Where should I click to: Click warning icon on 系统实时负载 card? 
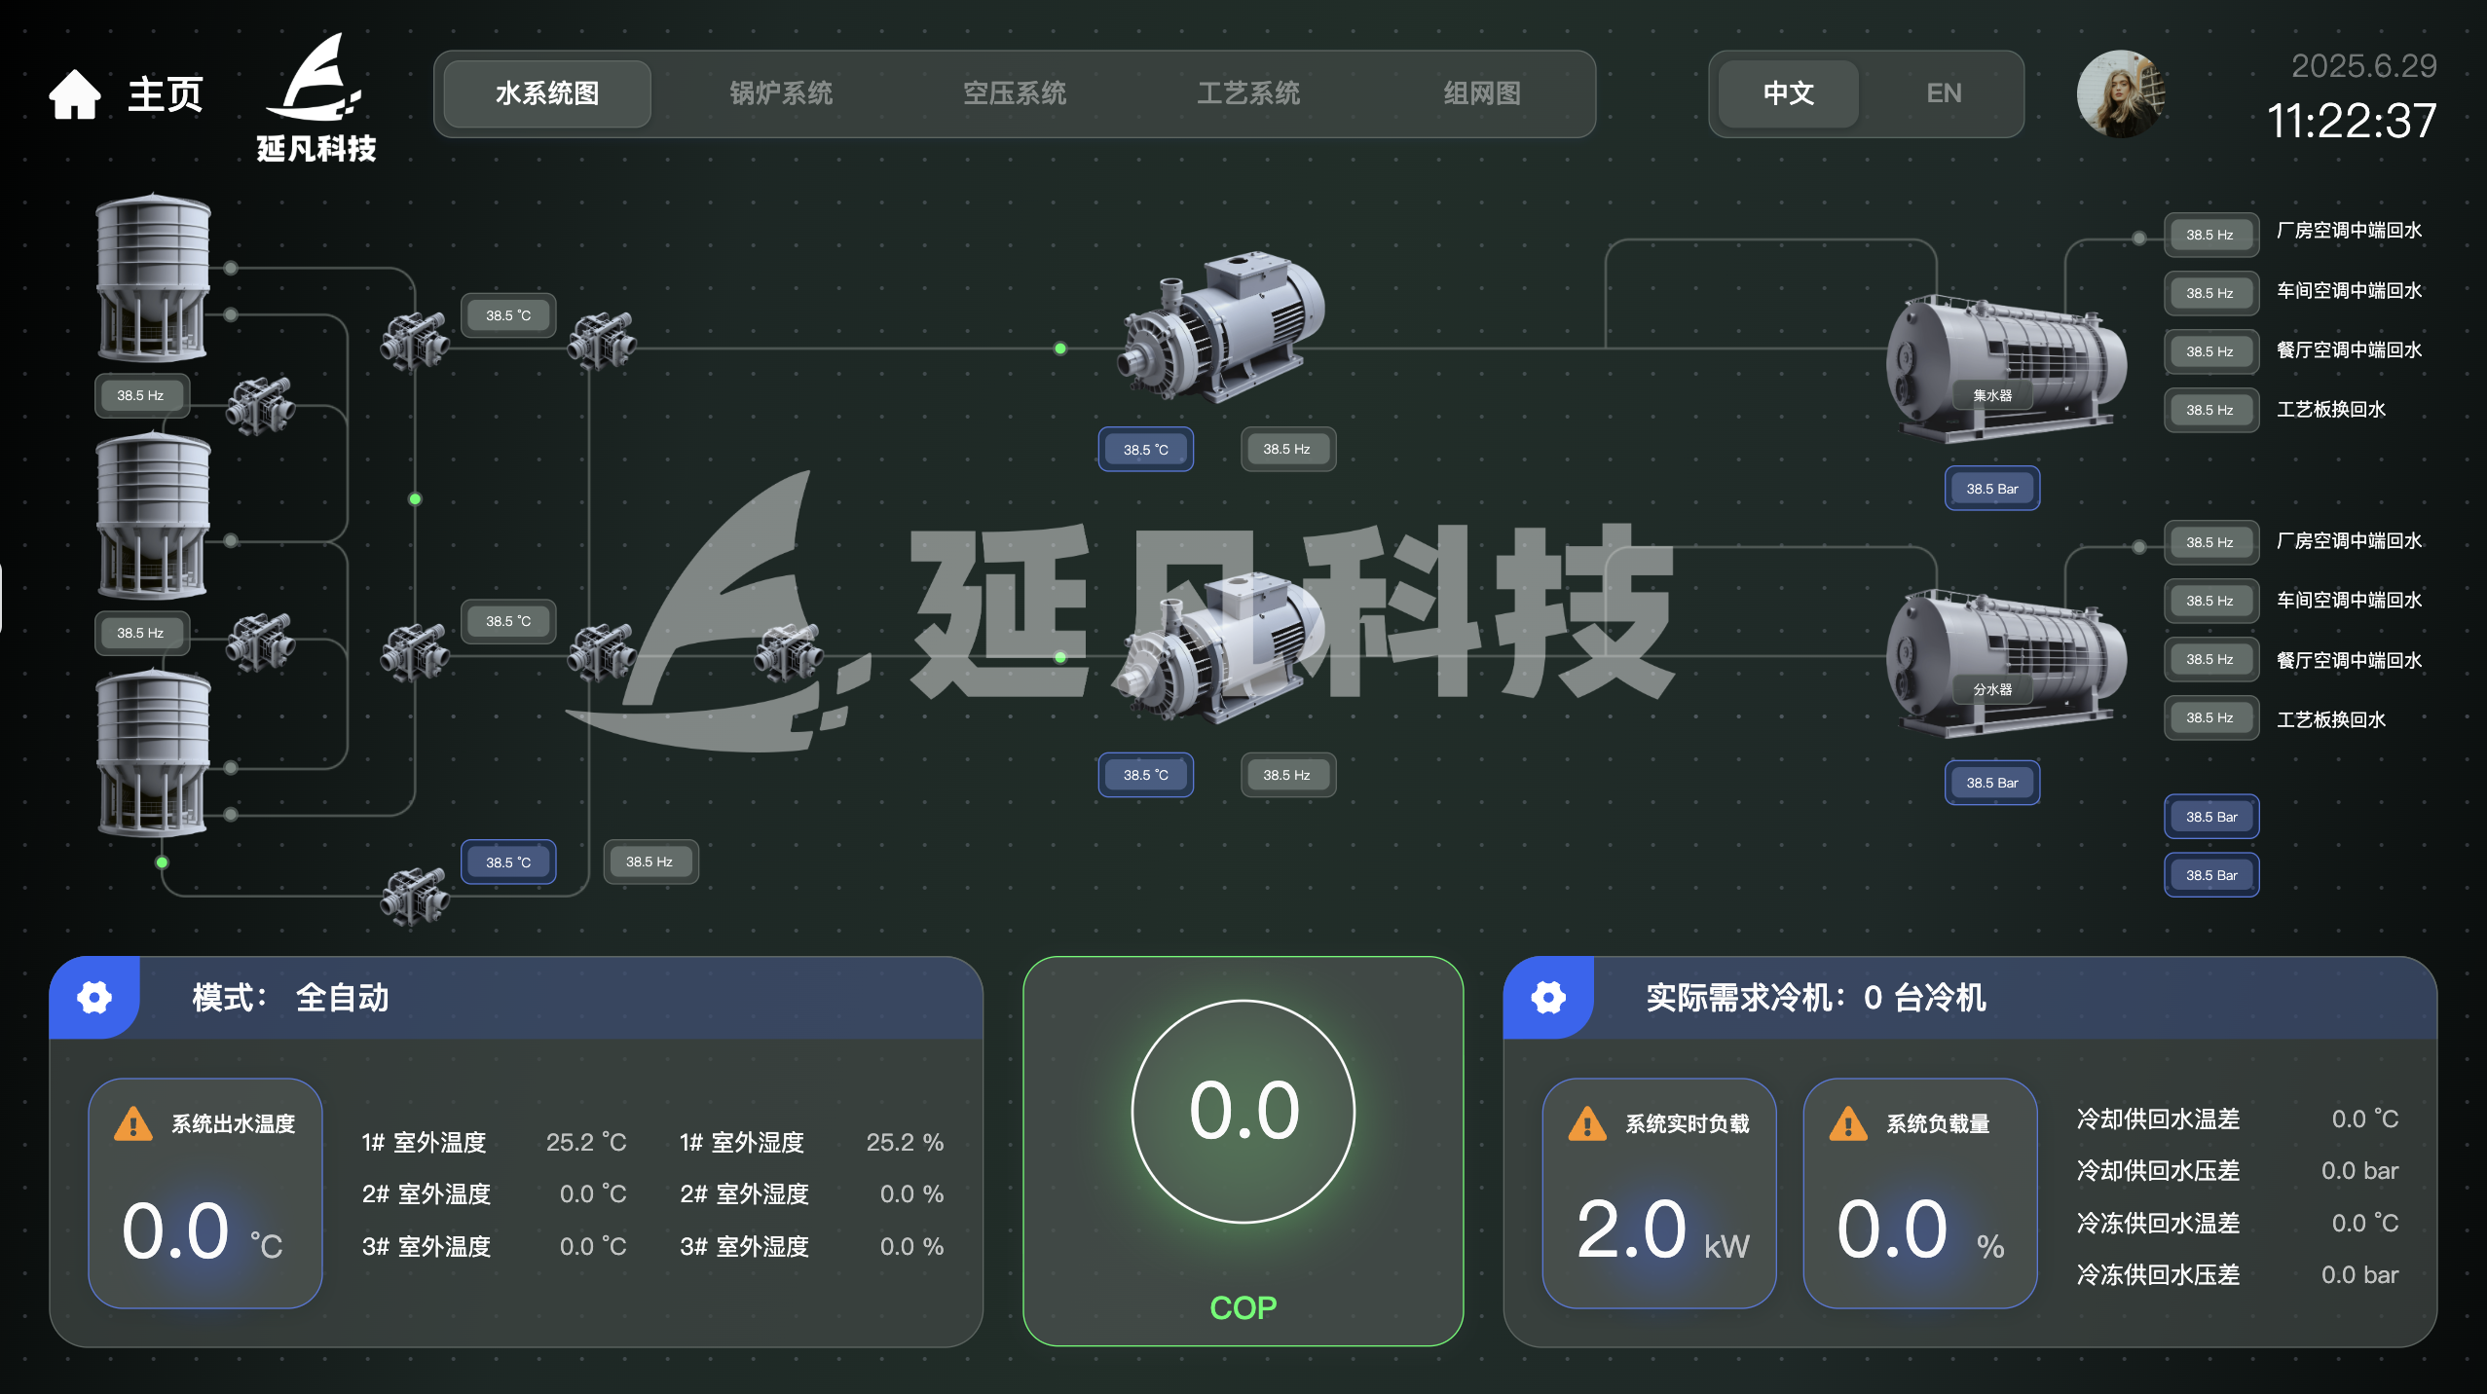[1587, 1123]
